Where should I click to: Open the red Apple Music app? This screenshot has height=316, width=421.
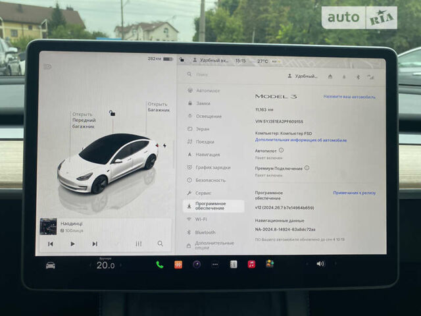point(251,264)
